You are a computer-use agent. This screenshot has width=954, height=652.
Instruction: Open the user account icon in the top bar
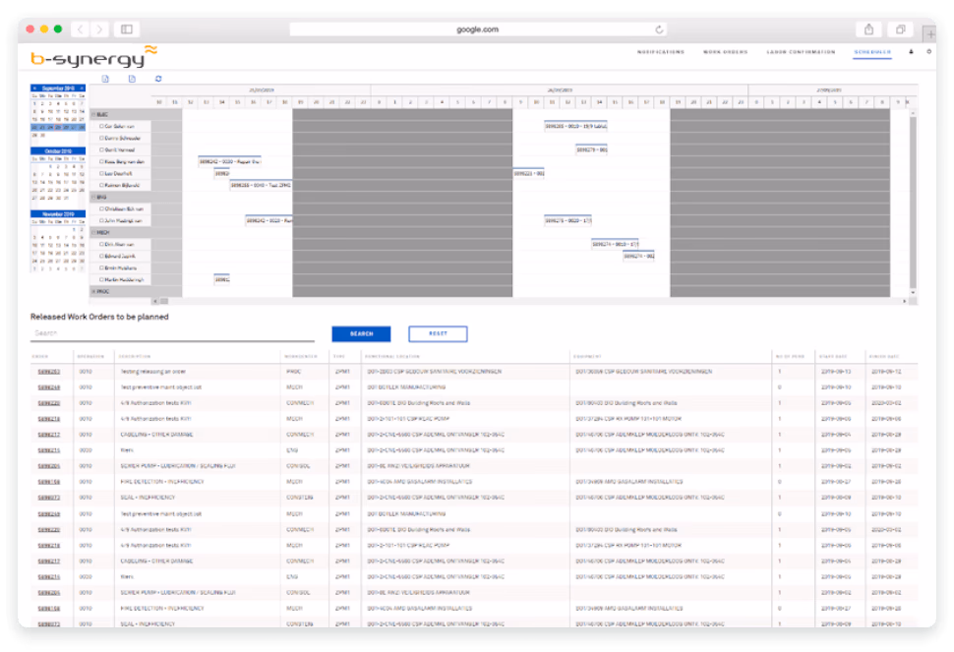tap(910, 51)
